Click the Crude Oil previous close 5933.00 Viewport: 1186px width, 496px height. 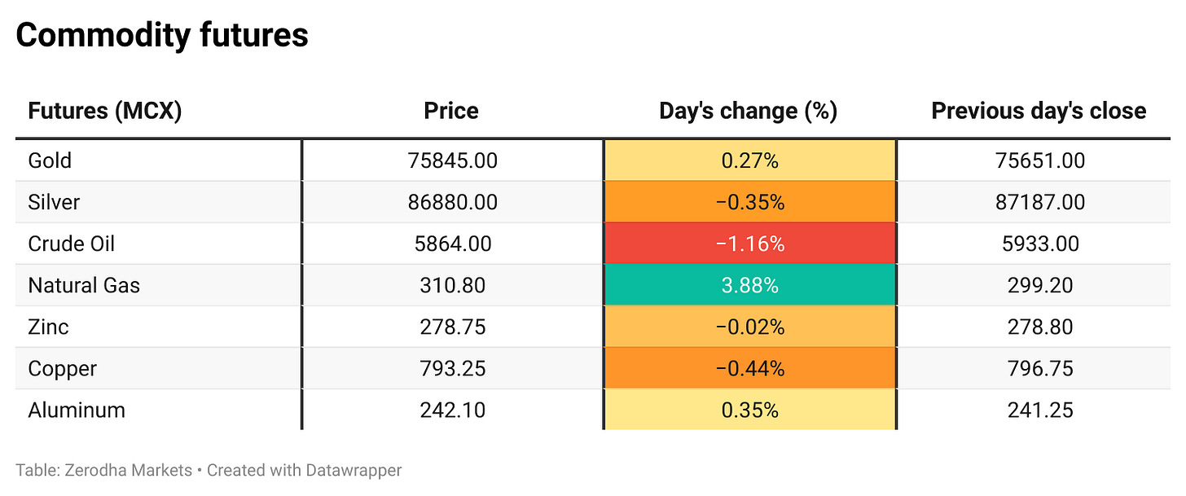pos(1039,244)
